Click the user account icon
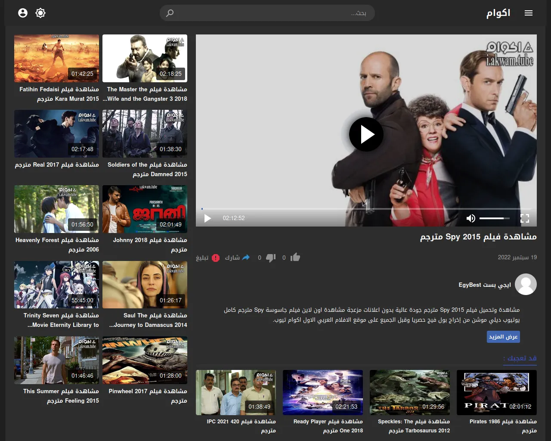This screenshot has width=551, height=441. [x=23, y=13]
